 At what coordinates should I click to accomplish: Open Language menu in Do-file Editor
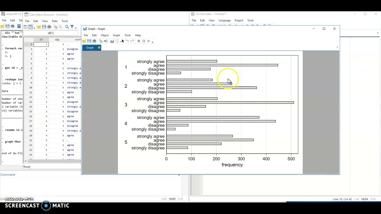[224, 21]
